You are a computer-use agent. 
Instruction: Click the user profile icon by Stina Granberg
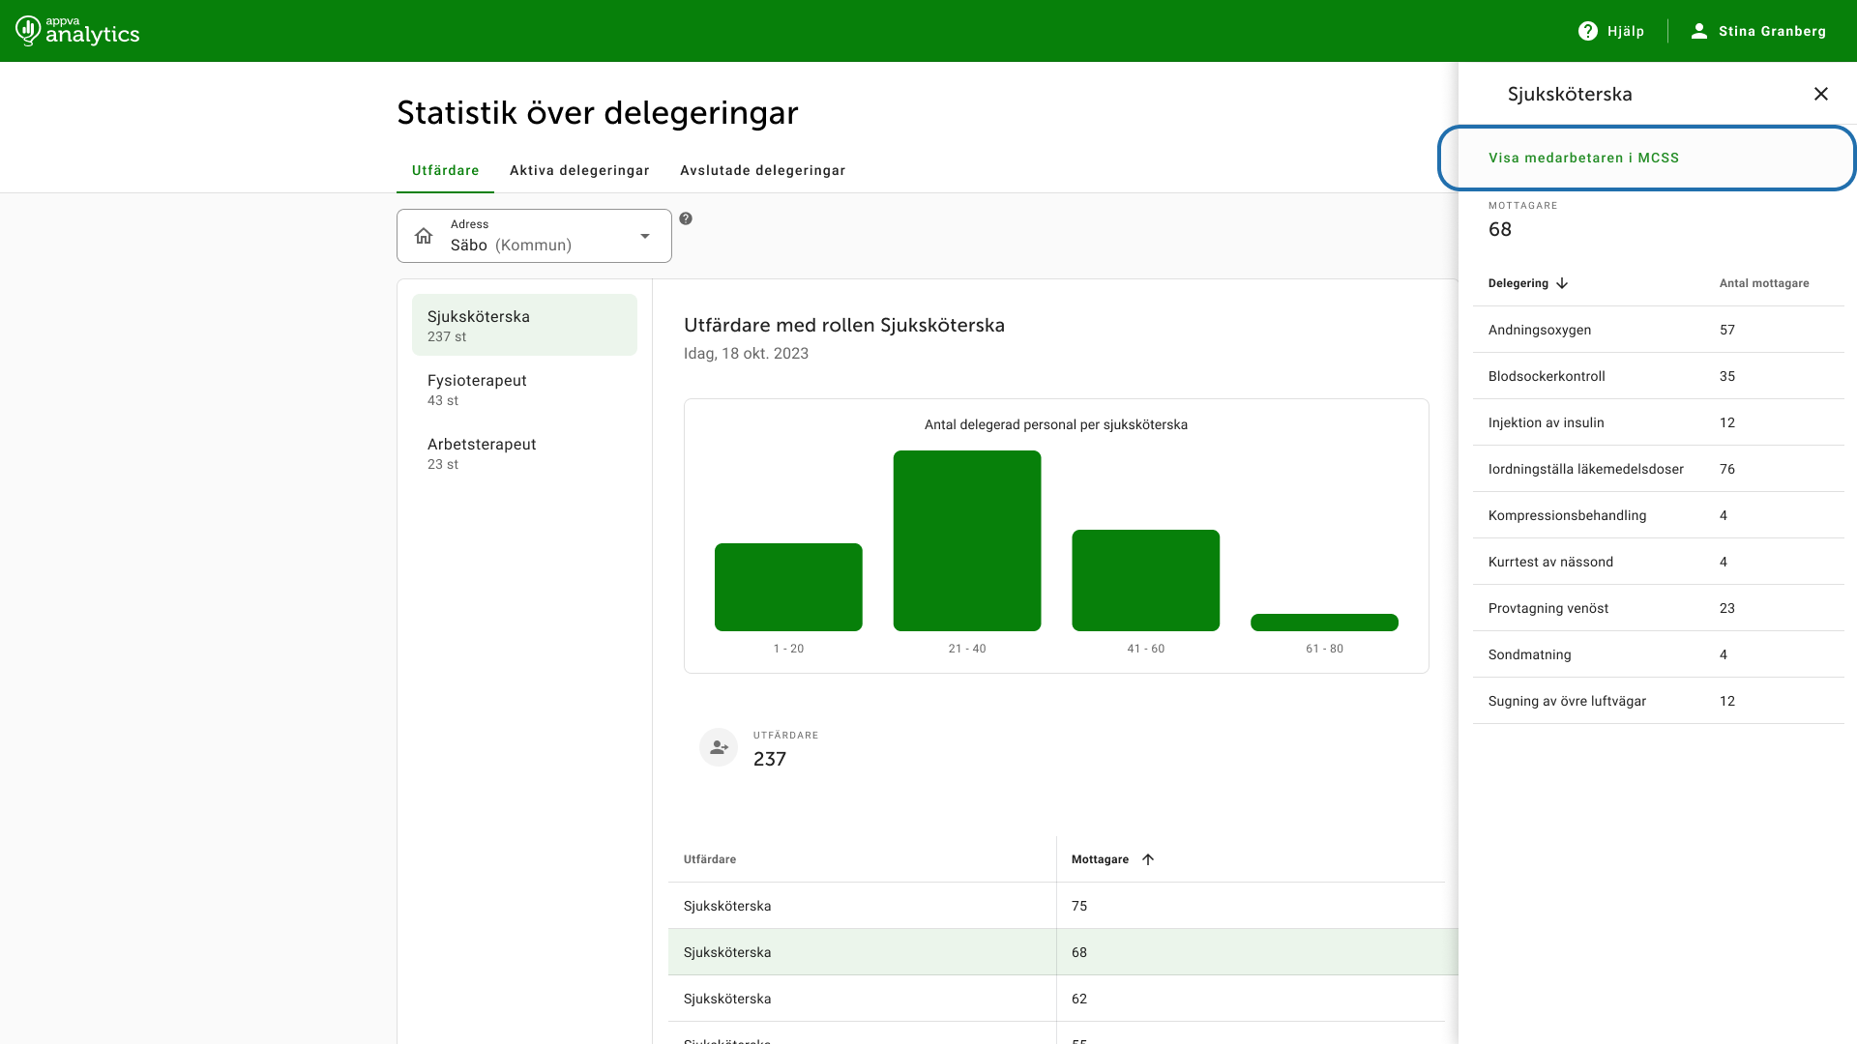tap(1698, 31)
